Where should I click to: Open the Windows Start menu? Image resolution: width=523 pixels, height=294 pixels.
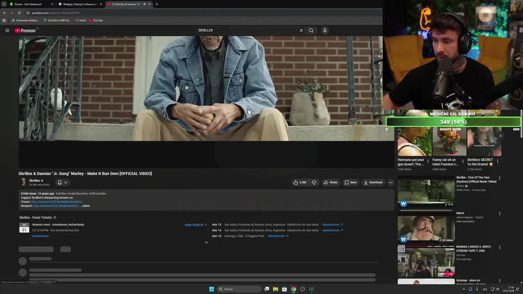point(212,289)
